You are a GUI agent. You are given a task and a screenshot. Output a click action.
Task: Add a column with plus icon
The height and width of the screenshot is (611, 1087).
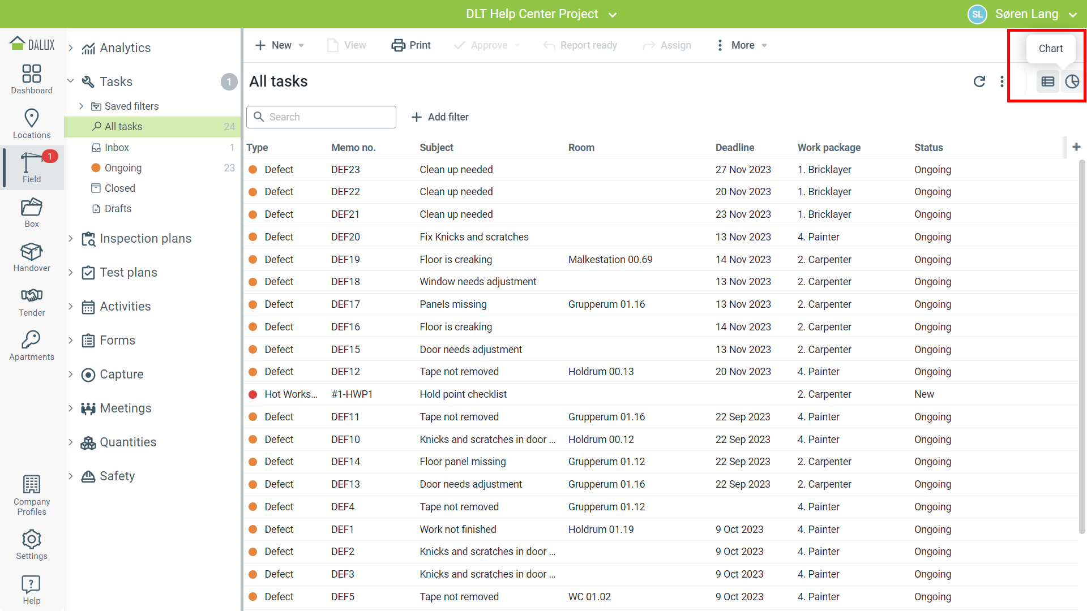(1076, 147)
